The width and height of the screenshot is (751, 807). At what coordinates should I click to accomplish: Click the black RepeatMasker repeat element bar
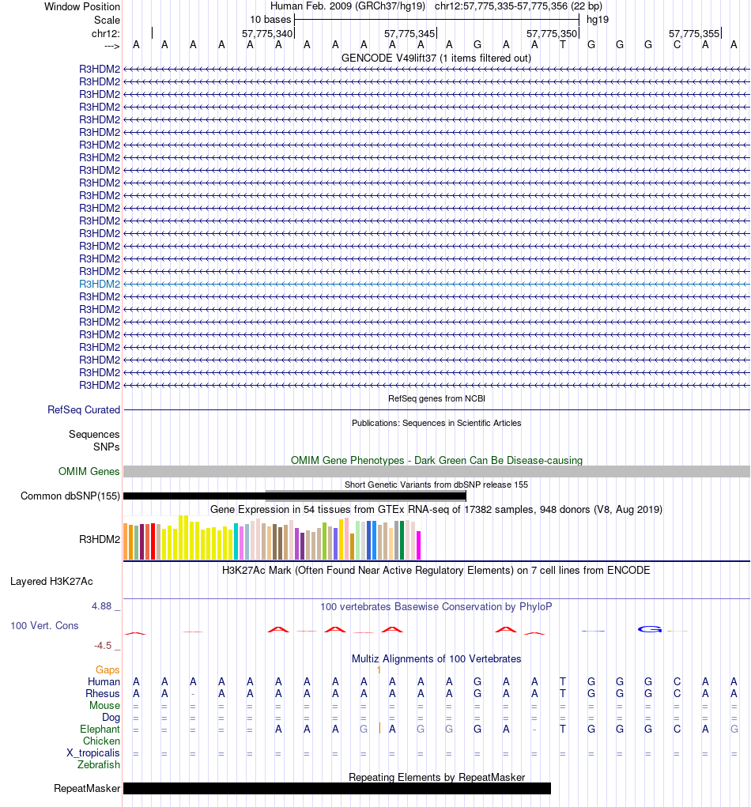point(337,789)
